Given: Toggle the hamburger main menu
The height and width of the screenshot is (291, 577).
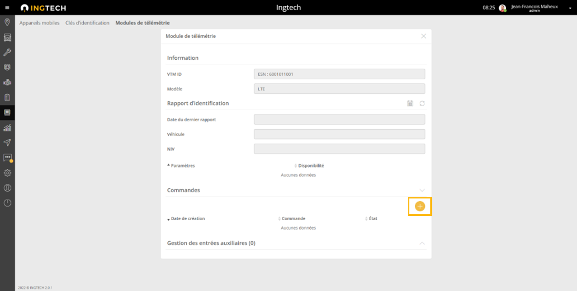Looking at the screenshot, I should (7, 8).
